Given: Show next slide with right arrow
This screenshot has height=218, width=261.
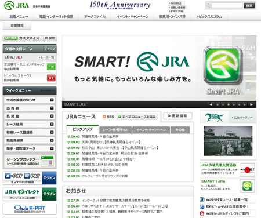Looking at the screenshot, I should [x=251, y=104].
